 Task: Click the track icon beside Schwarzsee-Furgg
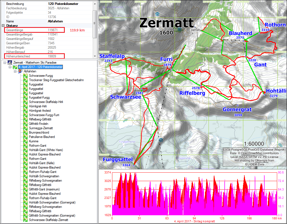(25, 76)
